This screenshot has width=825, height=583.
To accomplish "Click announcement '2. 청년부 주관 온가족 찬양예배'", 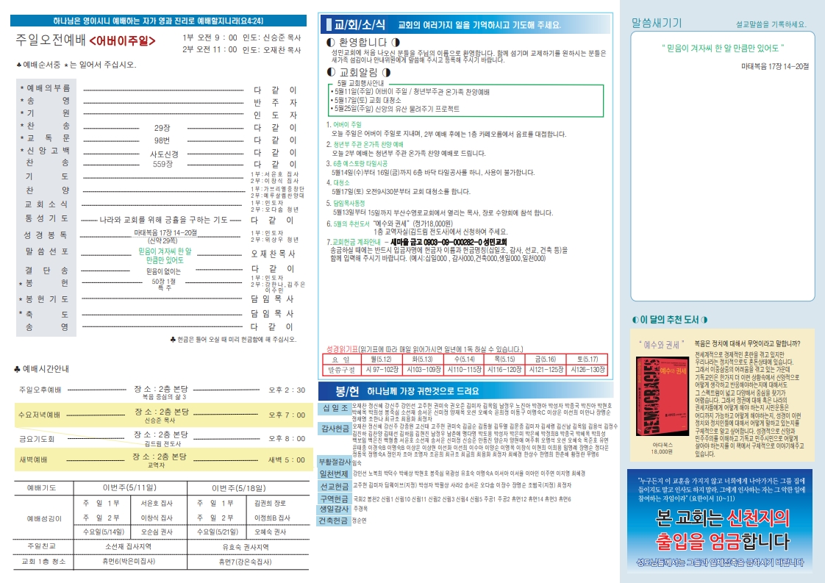I will pyautogui.click(x=365, y=144).
